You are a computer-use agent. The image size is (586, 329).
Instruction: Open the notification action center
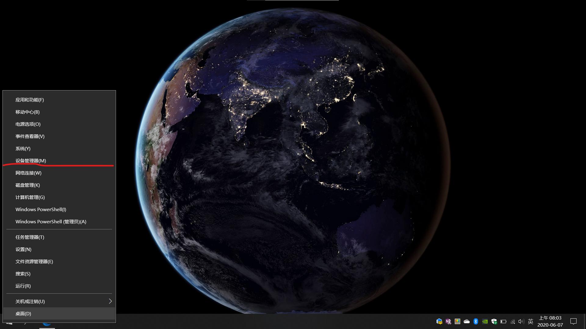[x=573, y=321]
